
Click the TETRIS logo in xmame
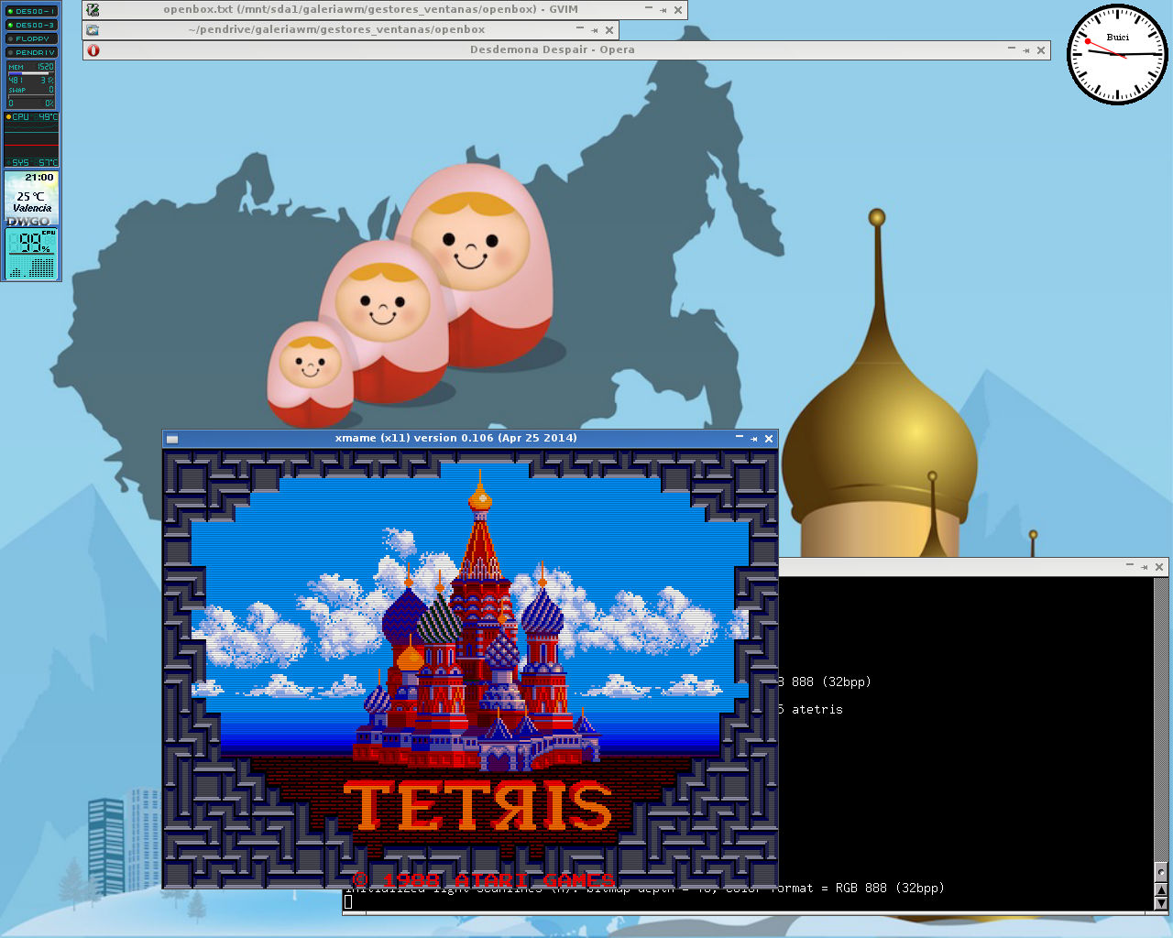coord(478,805)
